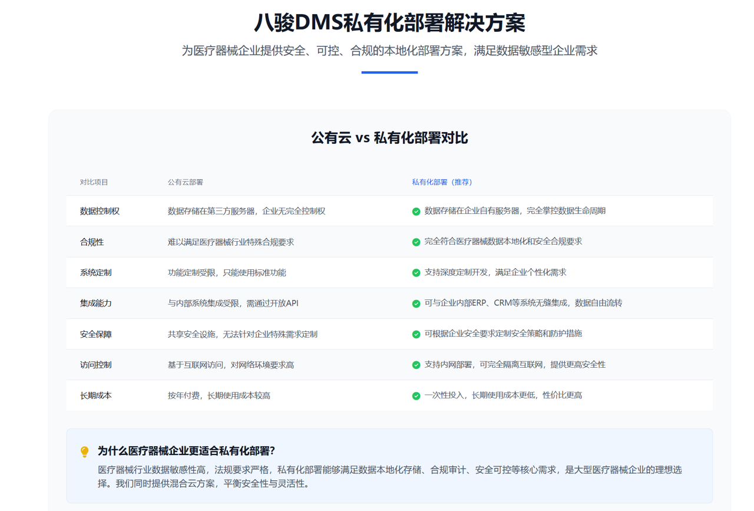Screen dimensions: 754x511
Task: Click the 八骏DMS私有化部署解决方案 page title
Action: (x=389, y=22)
